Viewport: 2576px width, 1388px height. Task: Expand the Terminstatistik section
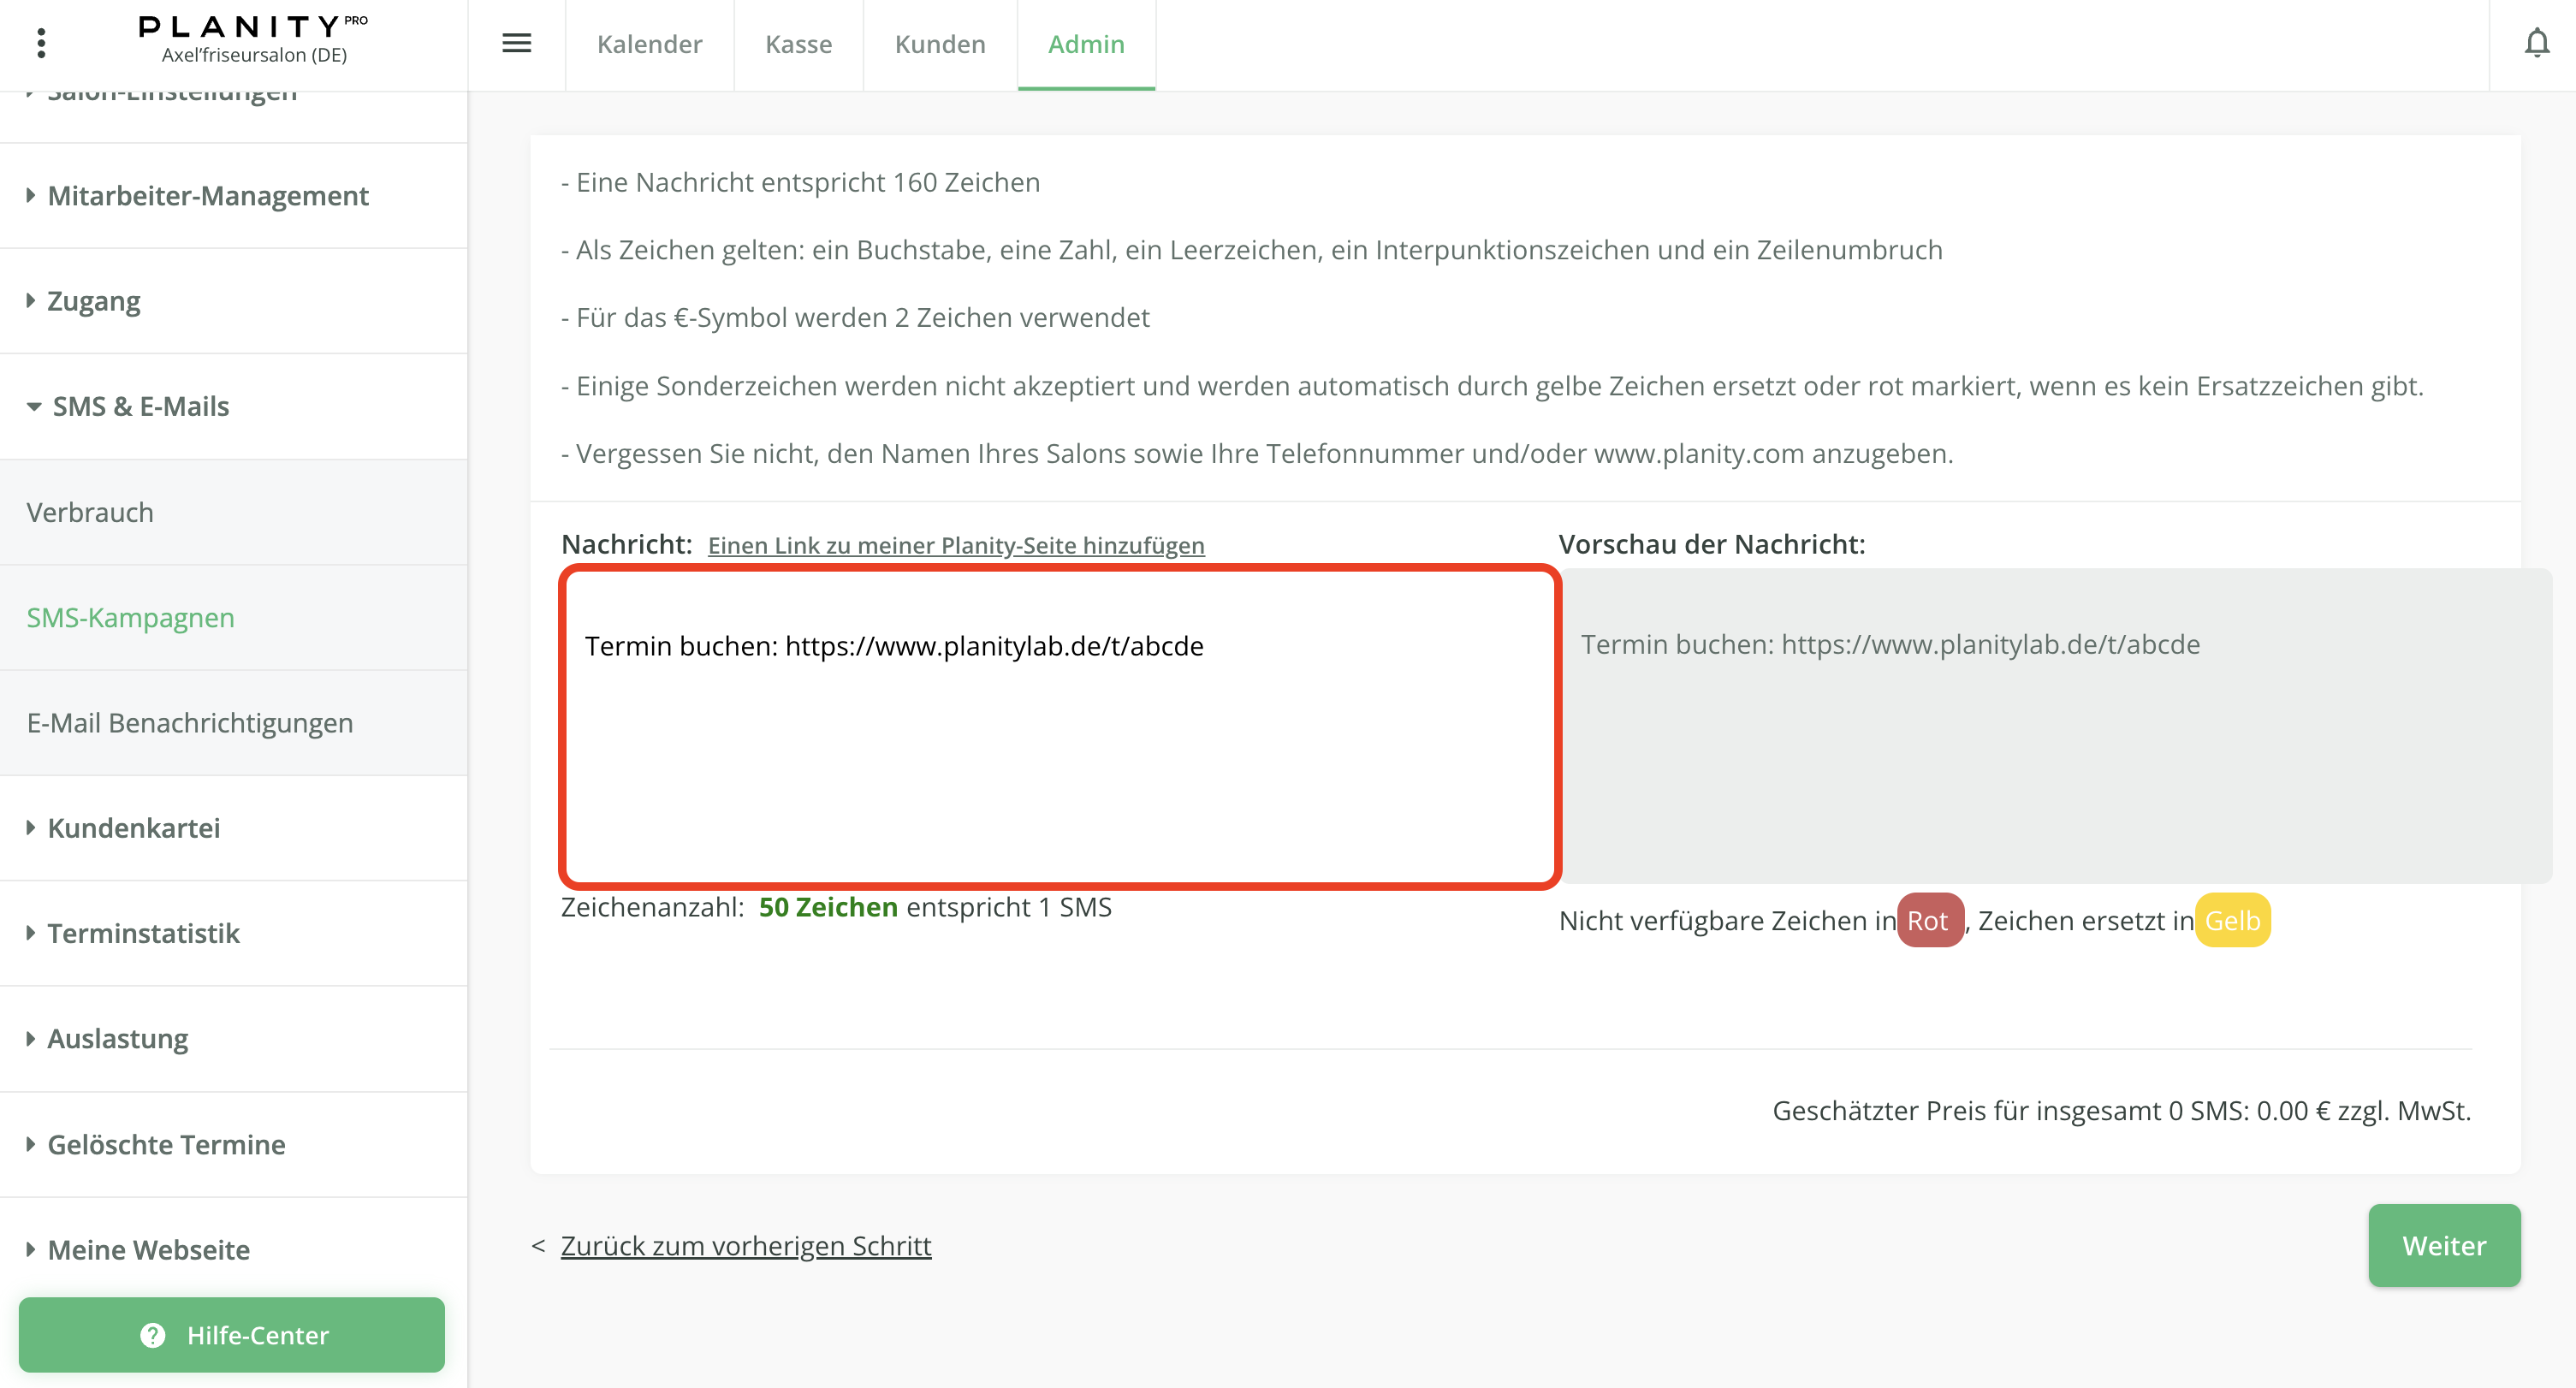pos(143,933)
